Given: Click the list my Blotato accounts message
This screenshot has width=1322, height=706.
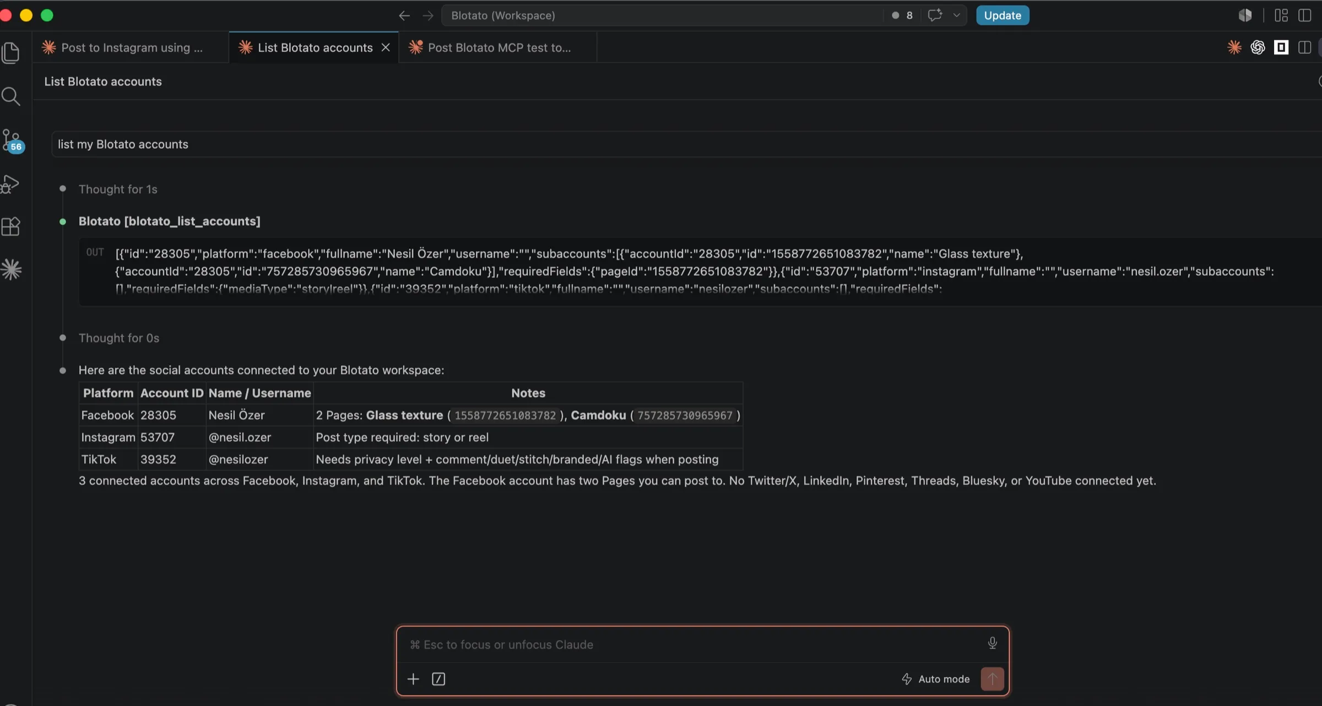Looking at the screenshot, I should pos(686,144).
